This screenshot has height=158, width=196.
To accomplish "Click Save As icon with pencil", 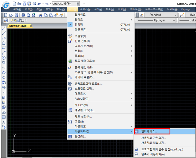I will tap(29, 4).
